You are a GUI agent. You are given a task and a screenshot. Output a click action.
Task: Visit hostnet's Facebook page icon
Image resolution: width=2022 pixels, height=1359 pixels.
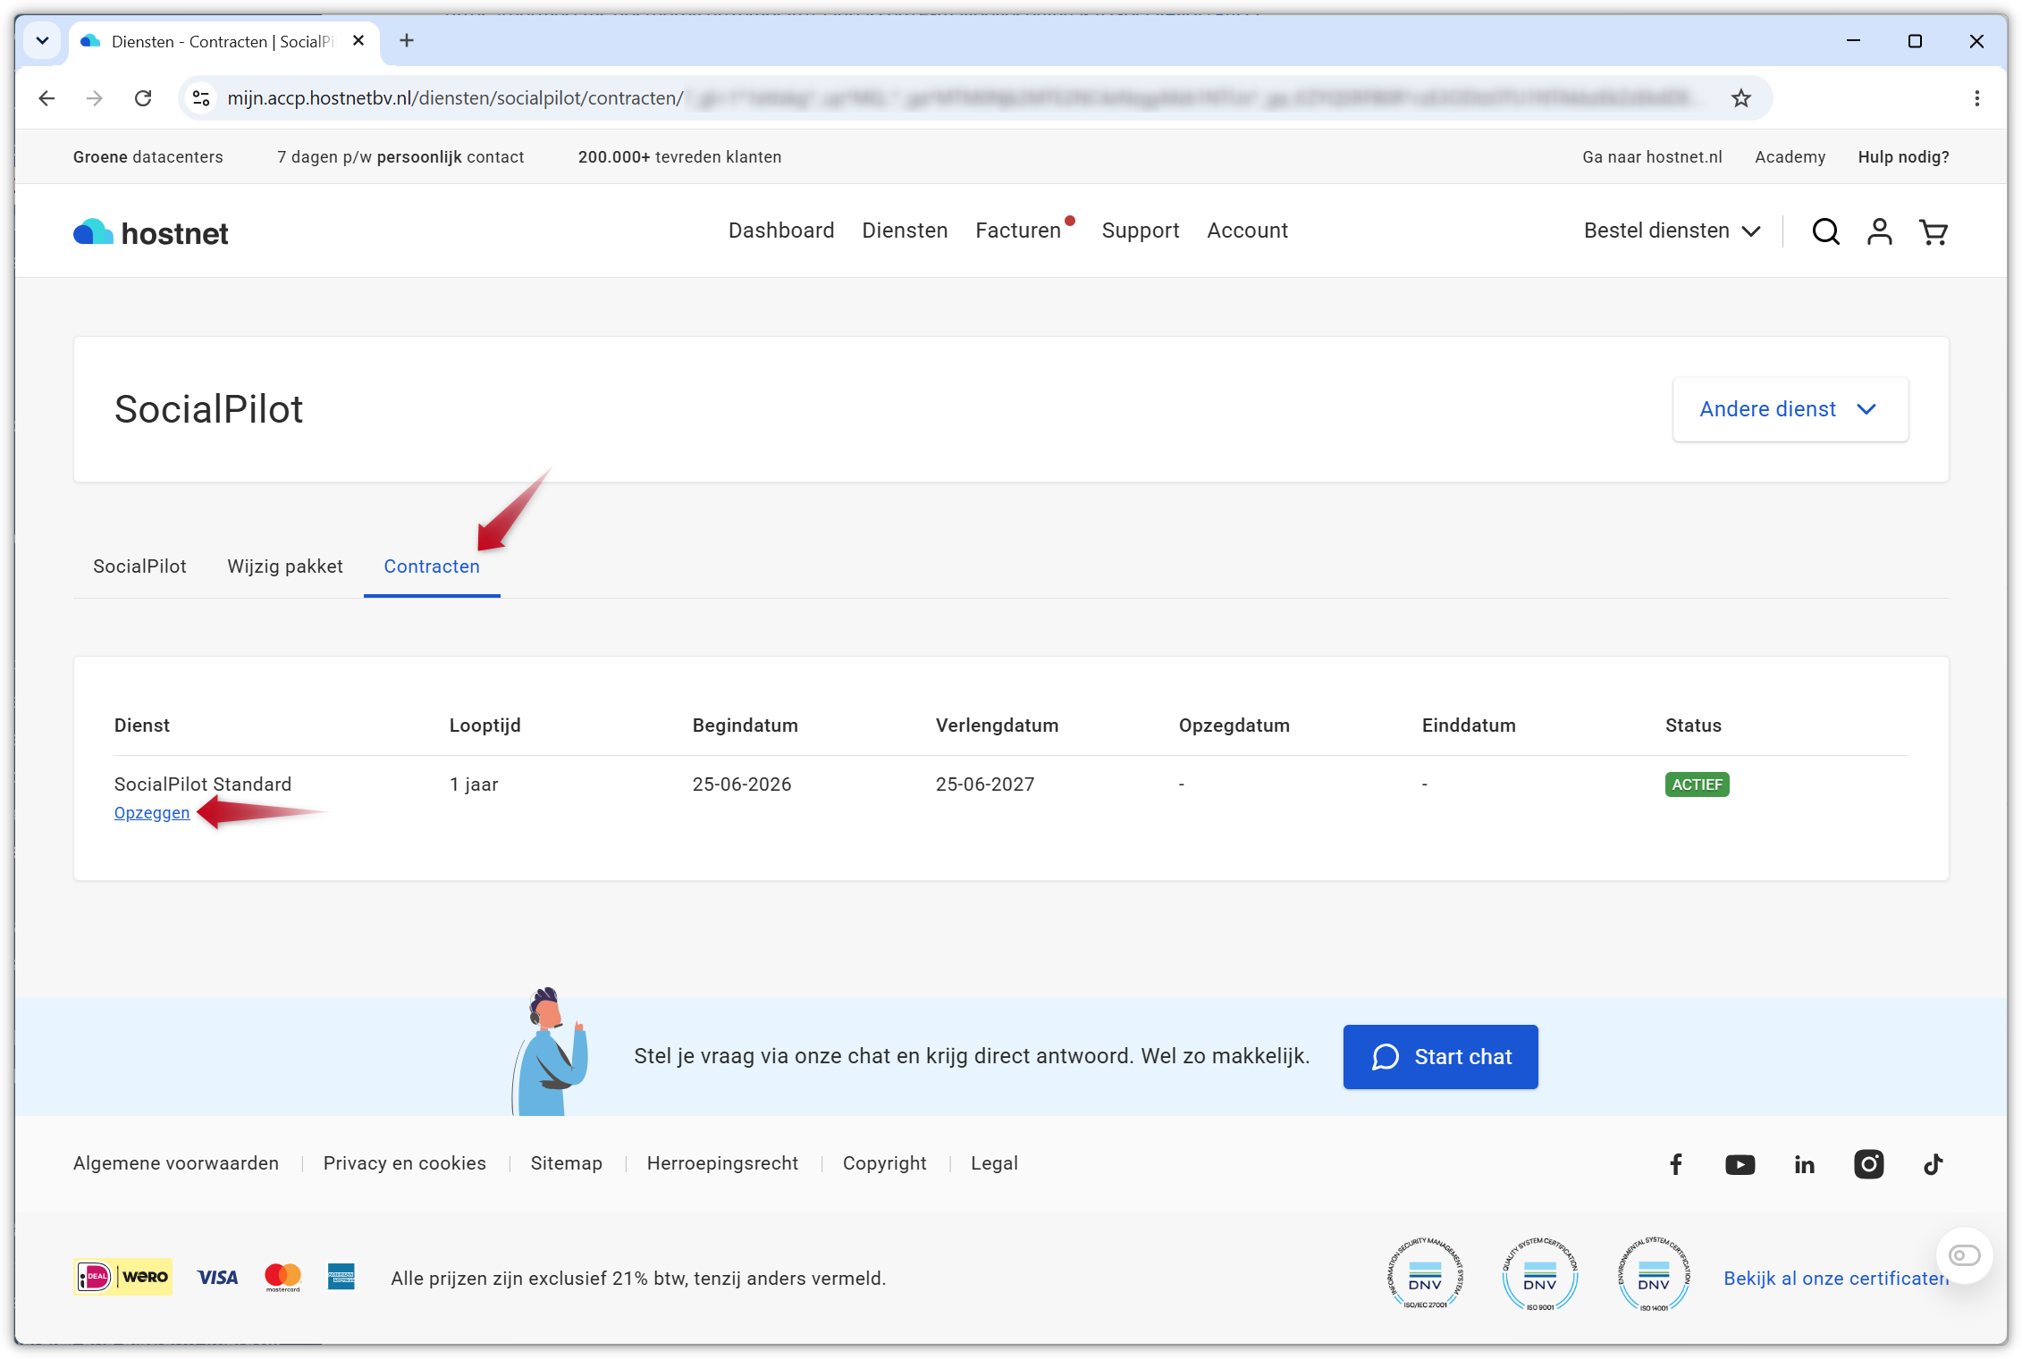coord(1676,1163)
